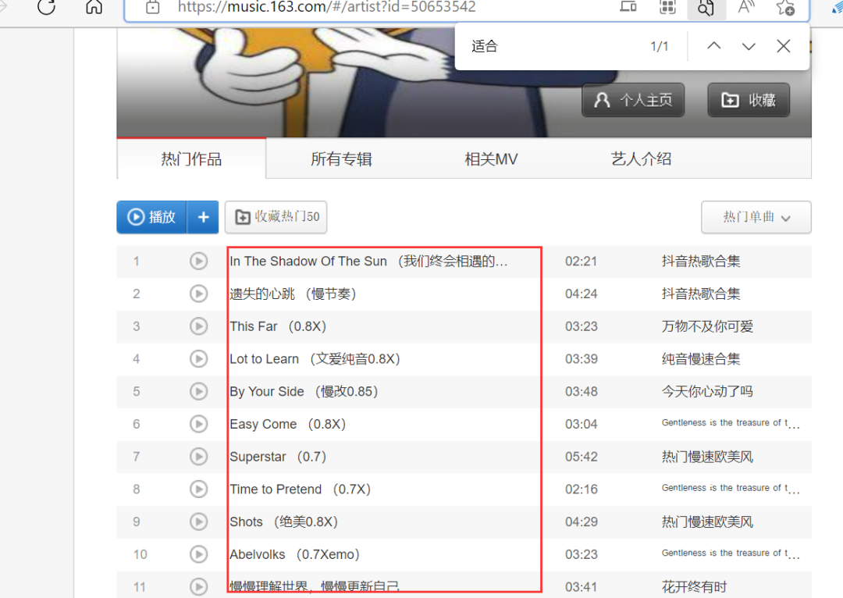The image size is (843, 598).
Task: Open album 纯音慢速合集
Action: [701, 358]
